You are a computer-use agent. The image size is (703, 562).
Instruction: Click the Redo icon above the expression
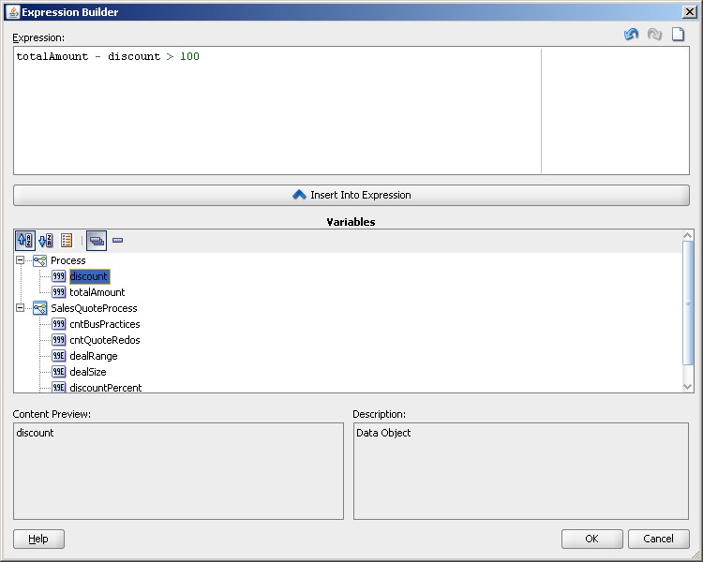[654, 34]
